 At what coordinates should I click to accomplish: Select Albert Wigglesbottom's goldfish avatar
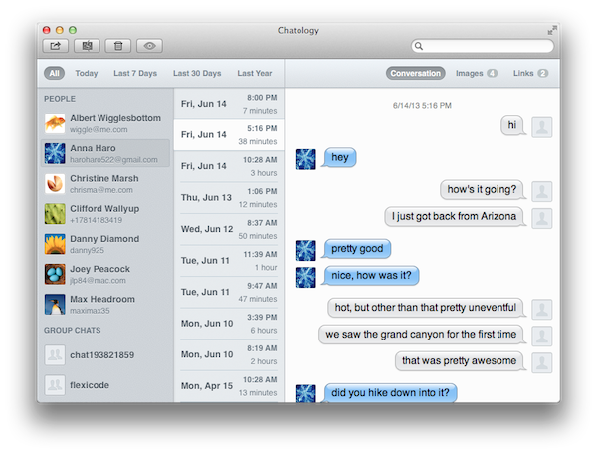tap(56, 123)
